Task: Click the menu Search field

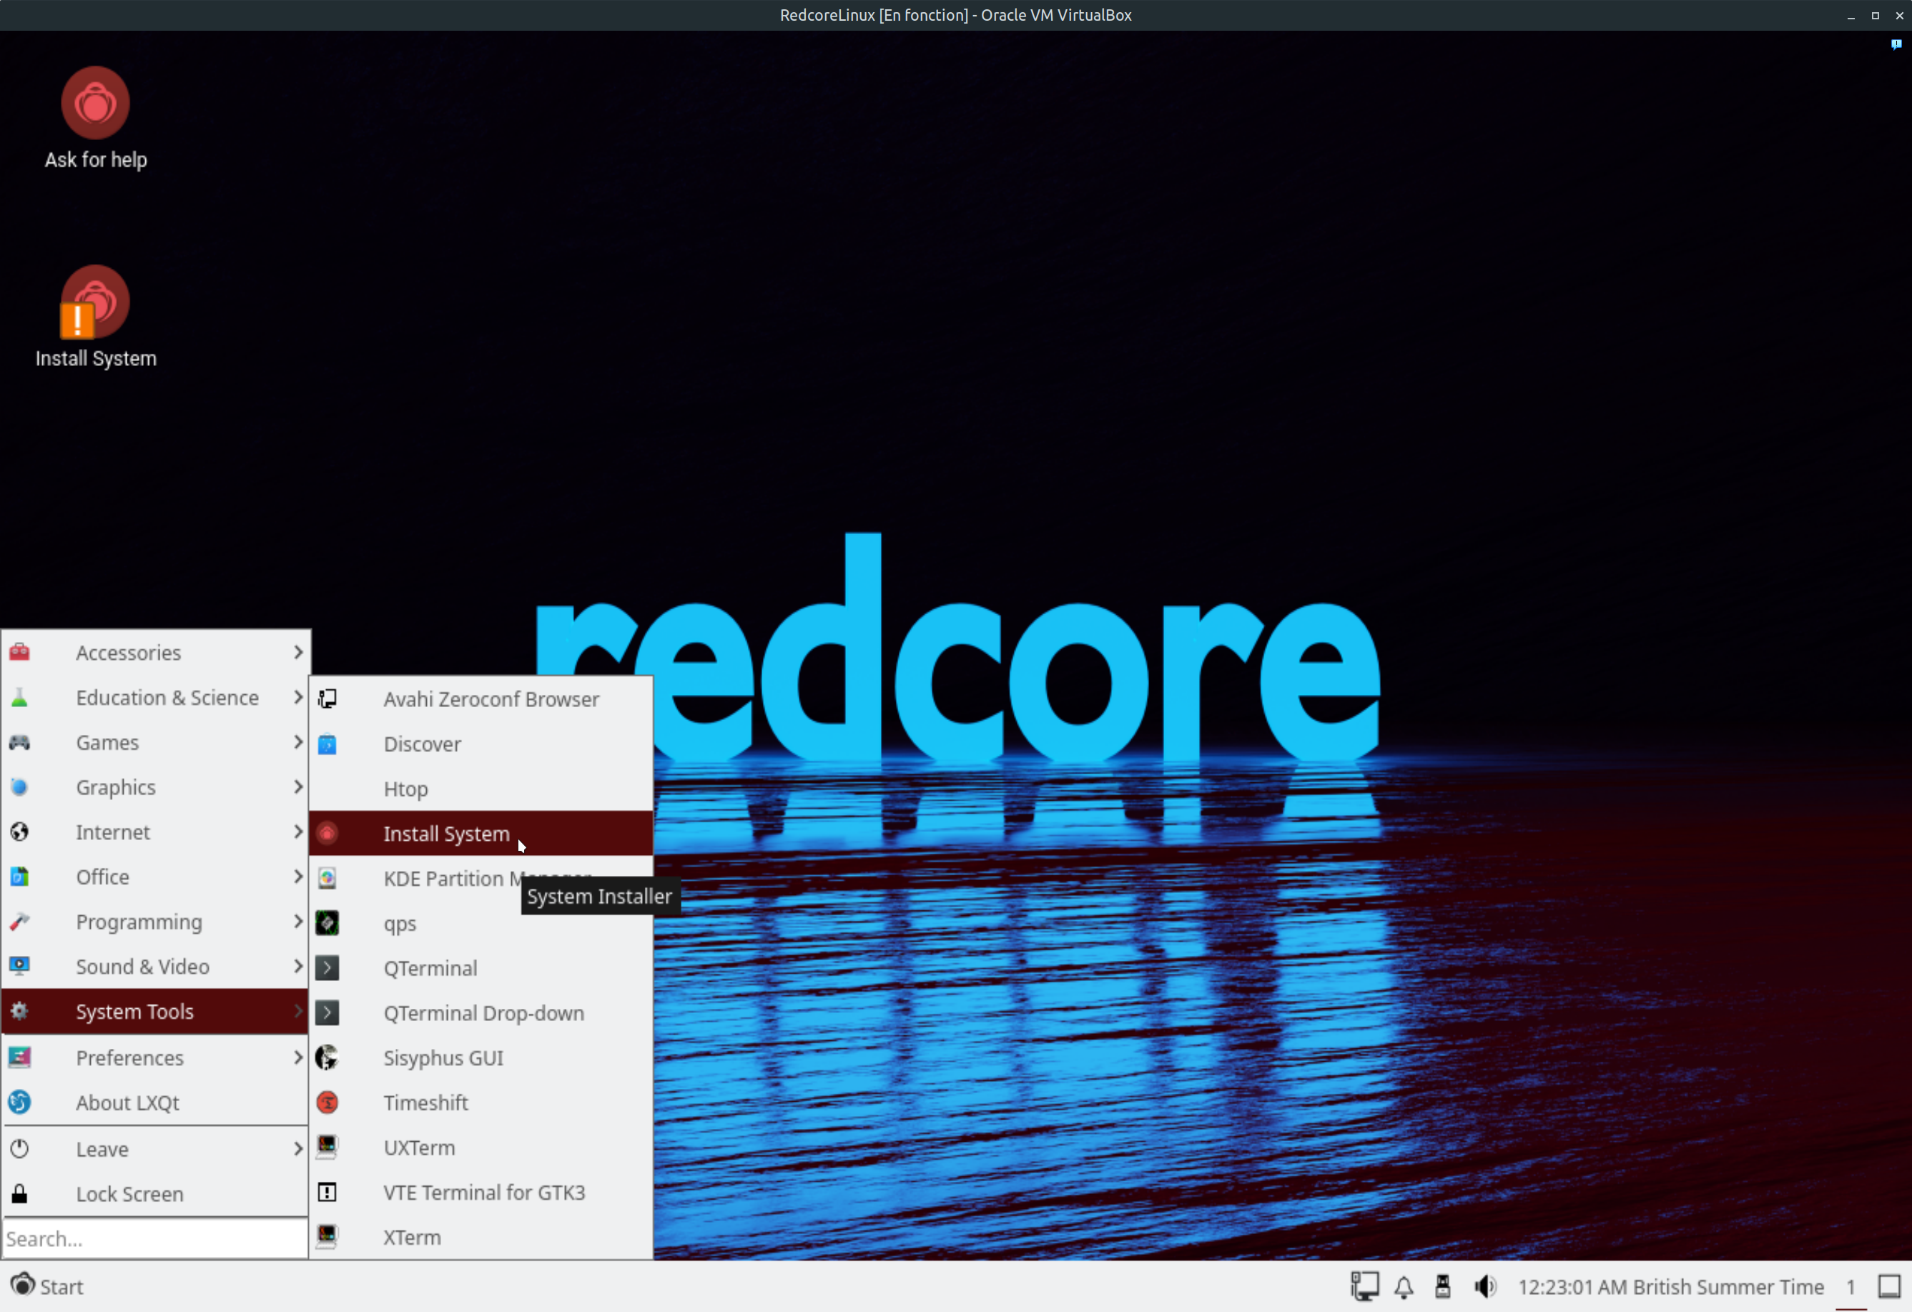Action: click(x=154, y=1239)
